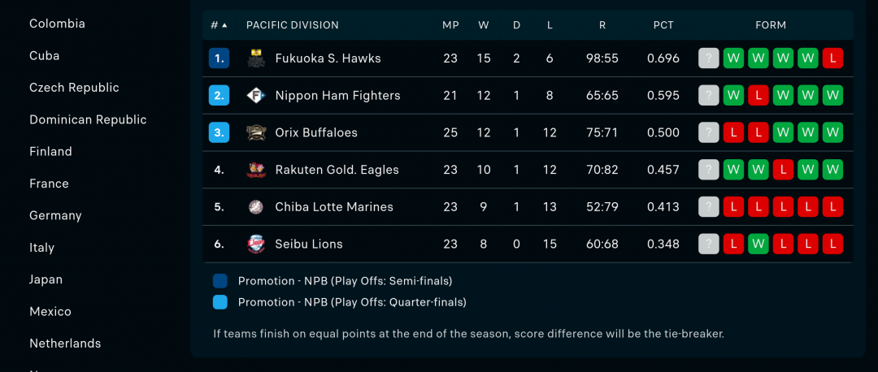The image size is (878, 372).
Task: Click the Orix Buffaloes team logo
Action: [256, 132]
